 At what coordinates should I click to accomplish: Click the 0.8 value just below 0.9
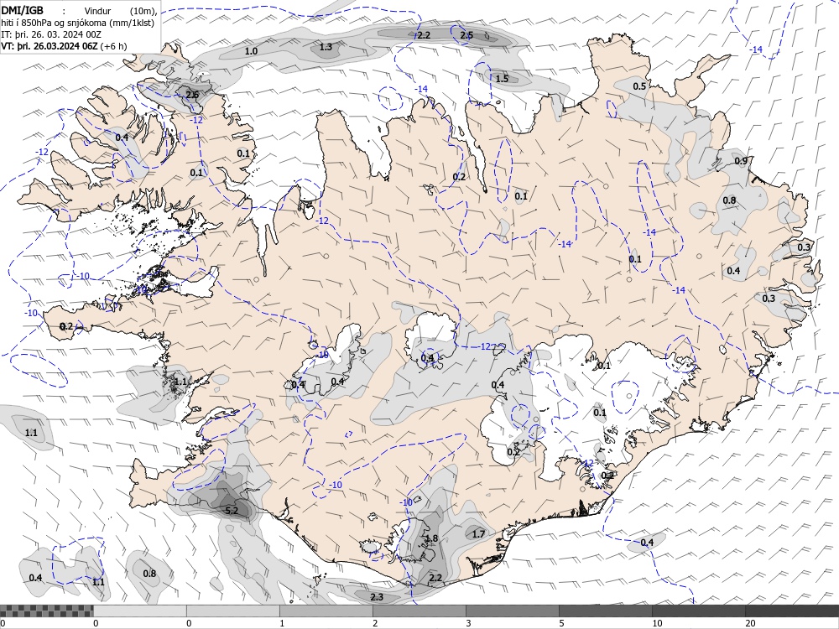[729, 200]
